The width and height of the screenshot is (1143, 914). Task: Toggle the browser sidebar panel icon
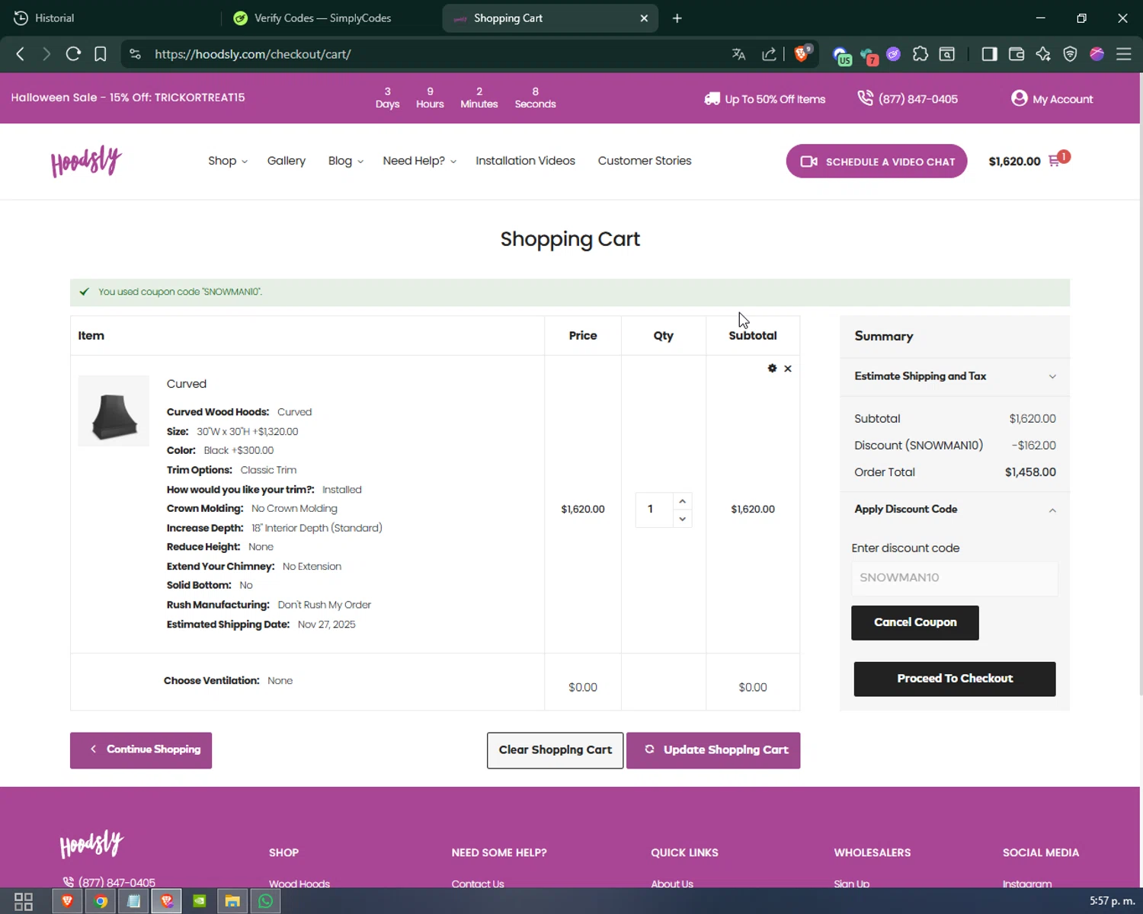989,54
